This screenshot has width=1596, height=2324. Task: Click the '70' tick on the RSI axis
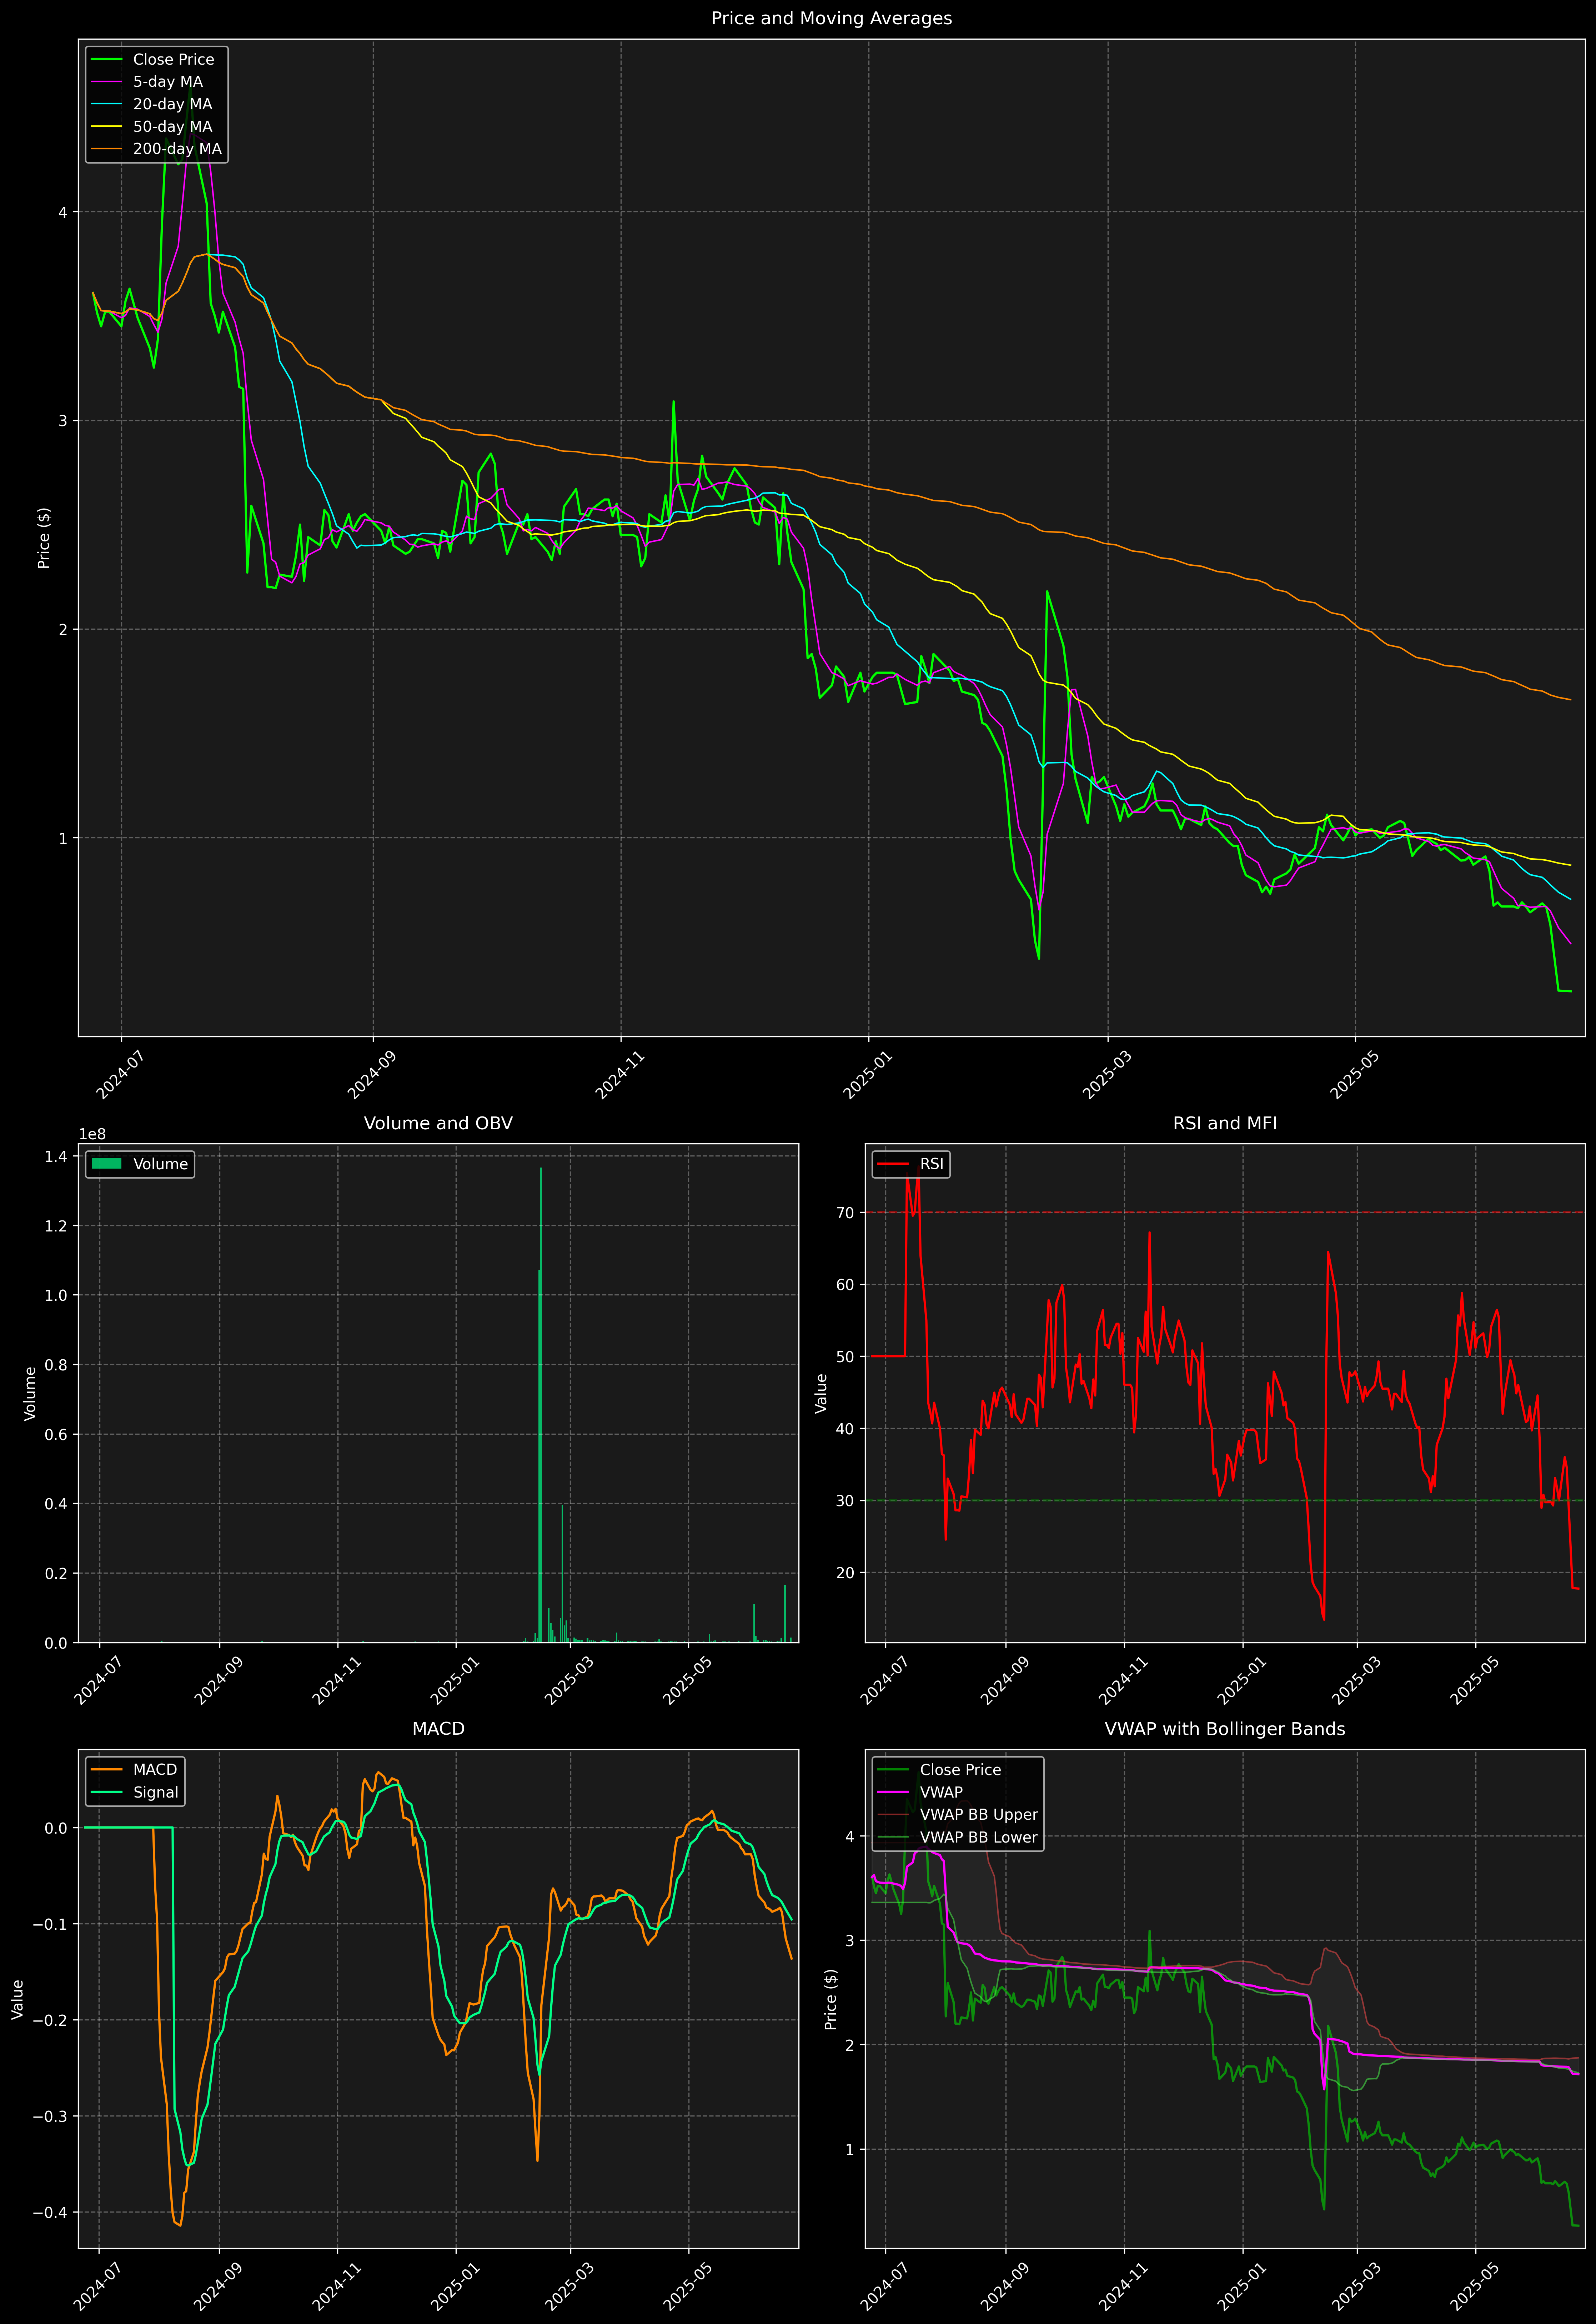[845, 1213]
